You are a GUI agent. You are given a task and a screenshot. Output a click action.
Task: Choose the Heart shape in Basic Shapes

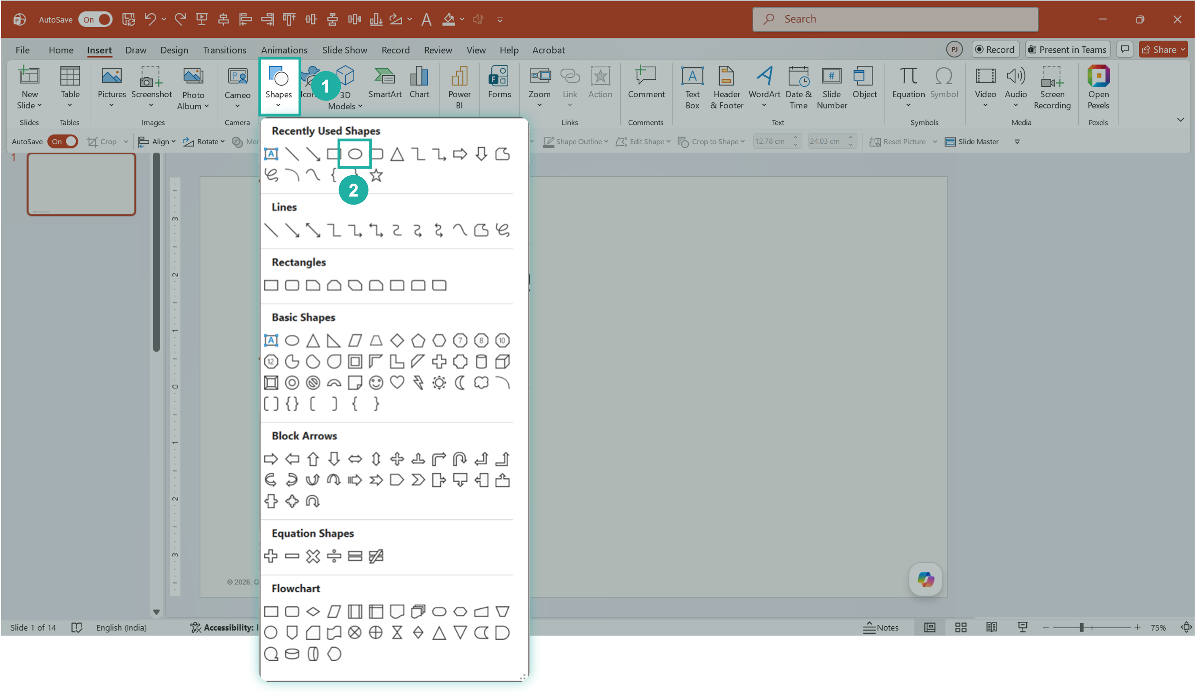pyautogui.click(x=397, y=382)
